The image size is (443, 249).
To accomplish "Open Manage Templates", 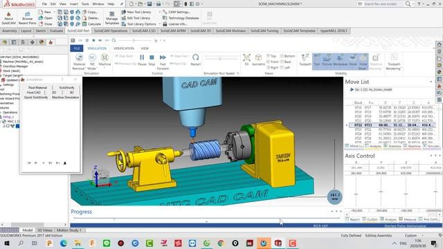I will coord(112,18).
